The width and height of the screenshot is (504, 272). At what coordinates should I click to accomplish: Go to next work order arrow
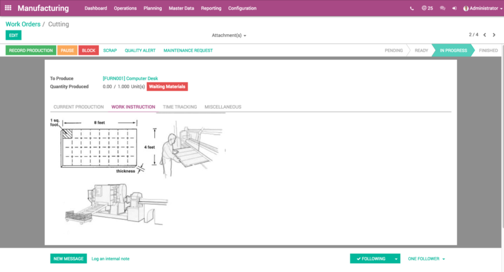(494, 35)
